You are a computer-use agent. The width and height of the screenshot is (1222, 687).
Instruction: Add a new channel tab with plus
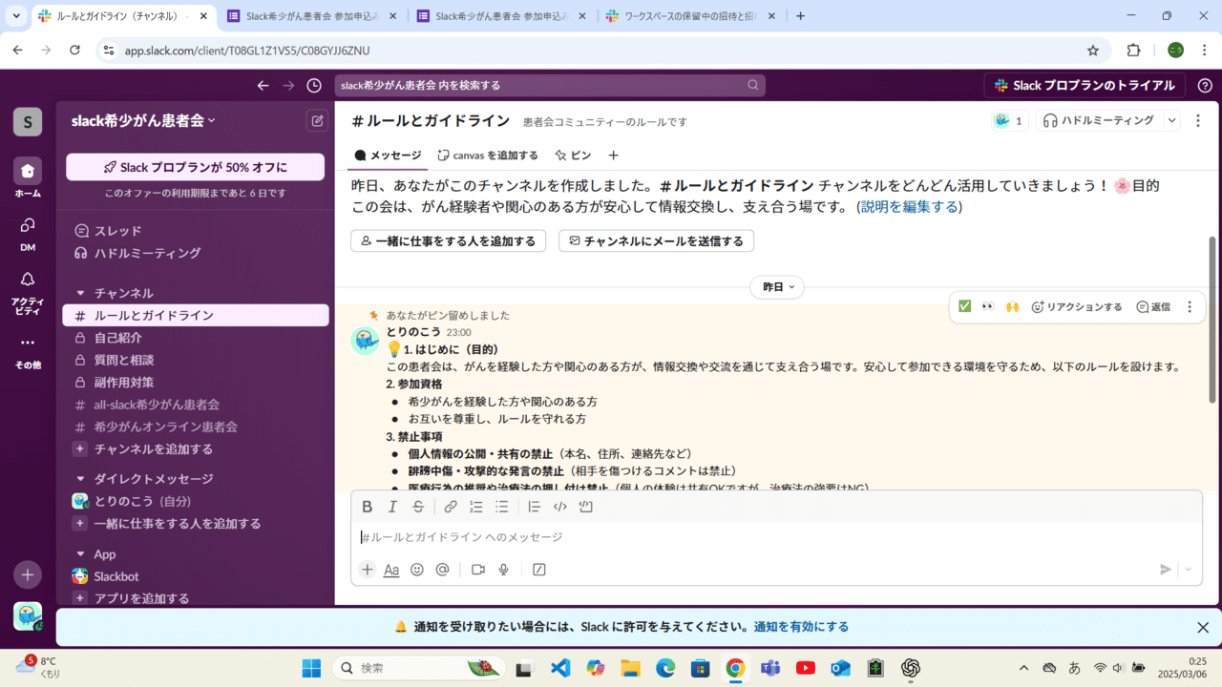pos(614,155)
